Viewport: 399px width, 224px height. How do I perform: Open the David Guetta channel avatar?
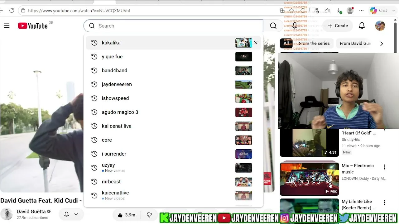[x=7, y=214]
